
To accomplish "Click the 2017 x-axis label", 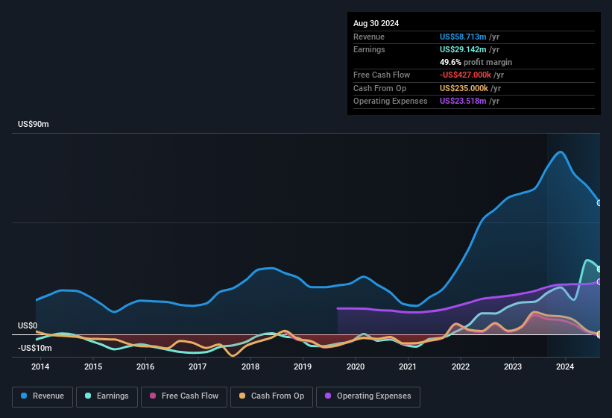I will click(x=198, y=366).
